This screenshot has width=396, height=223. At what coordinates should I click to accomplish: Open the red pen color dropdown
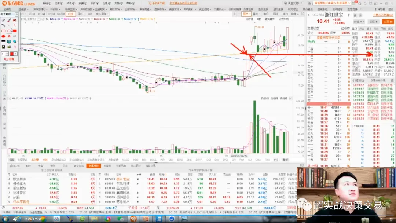tap(16, 54)
